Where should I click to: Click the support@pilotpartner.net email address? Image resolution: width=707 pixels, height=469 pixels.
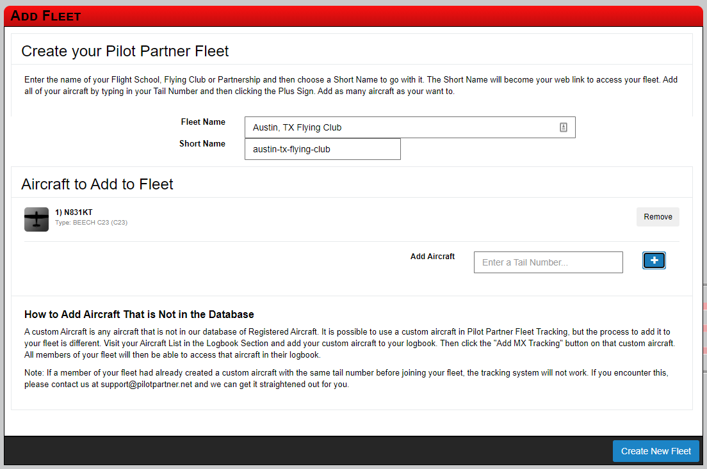(146, 385)
